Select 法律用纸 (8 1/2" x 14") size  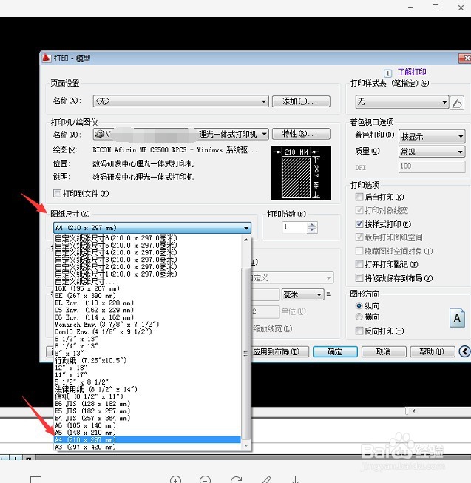coord(147,389)
